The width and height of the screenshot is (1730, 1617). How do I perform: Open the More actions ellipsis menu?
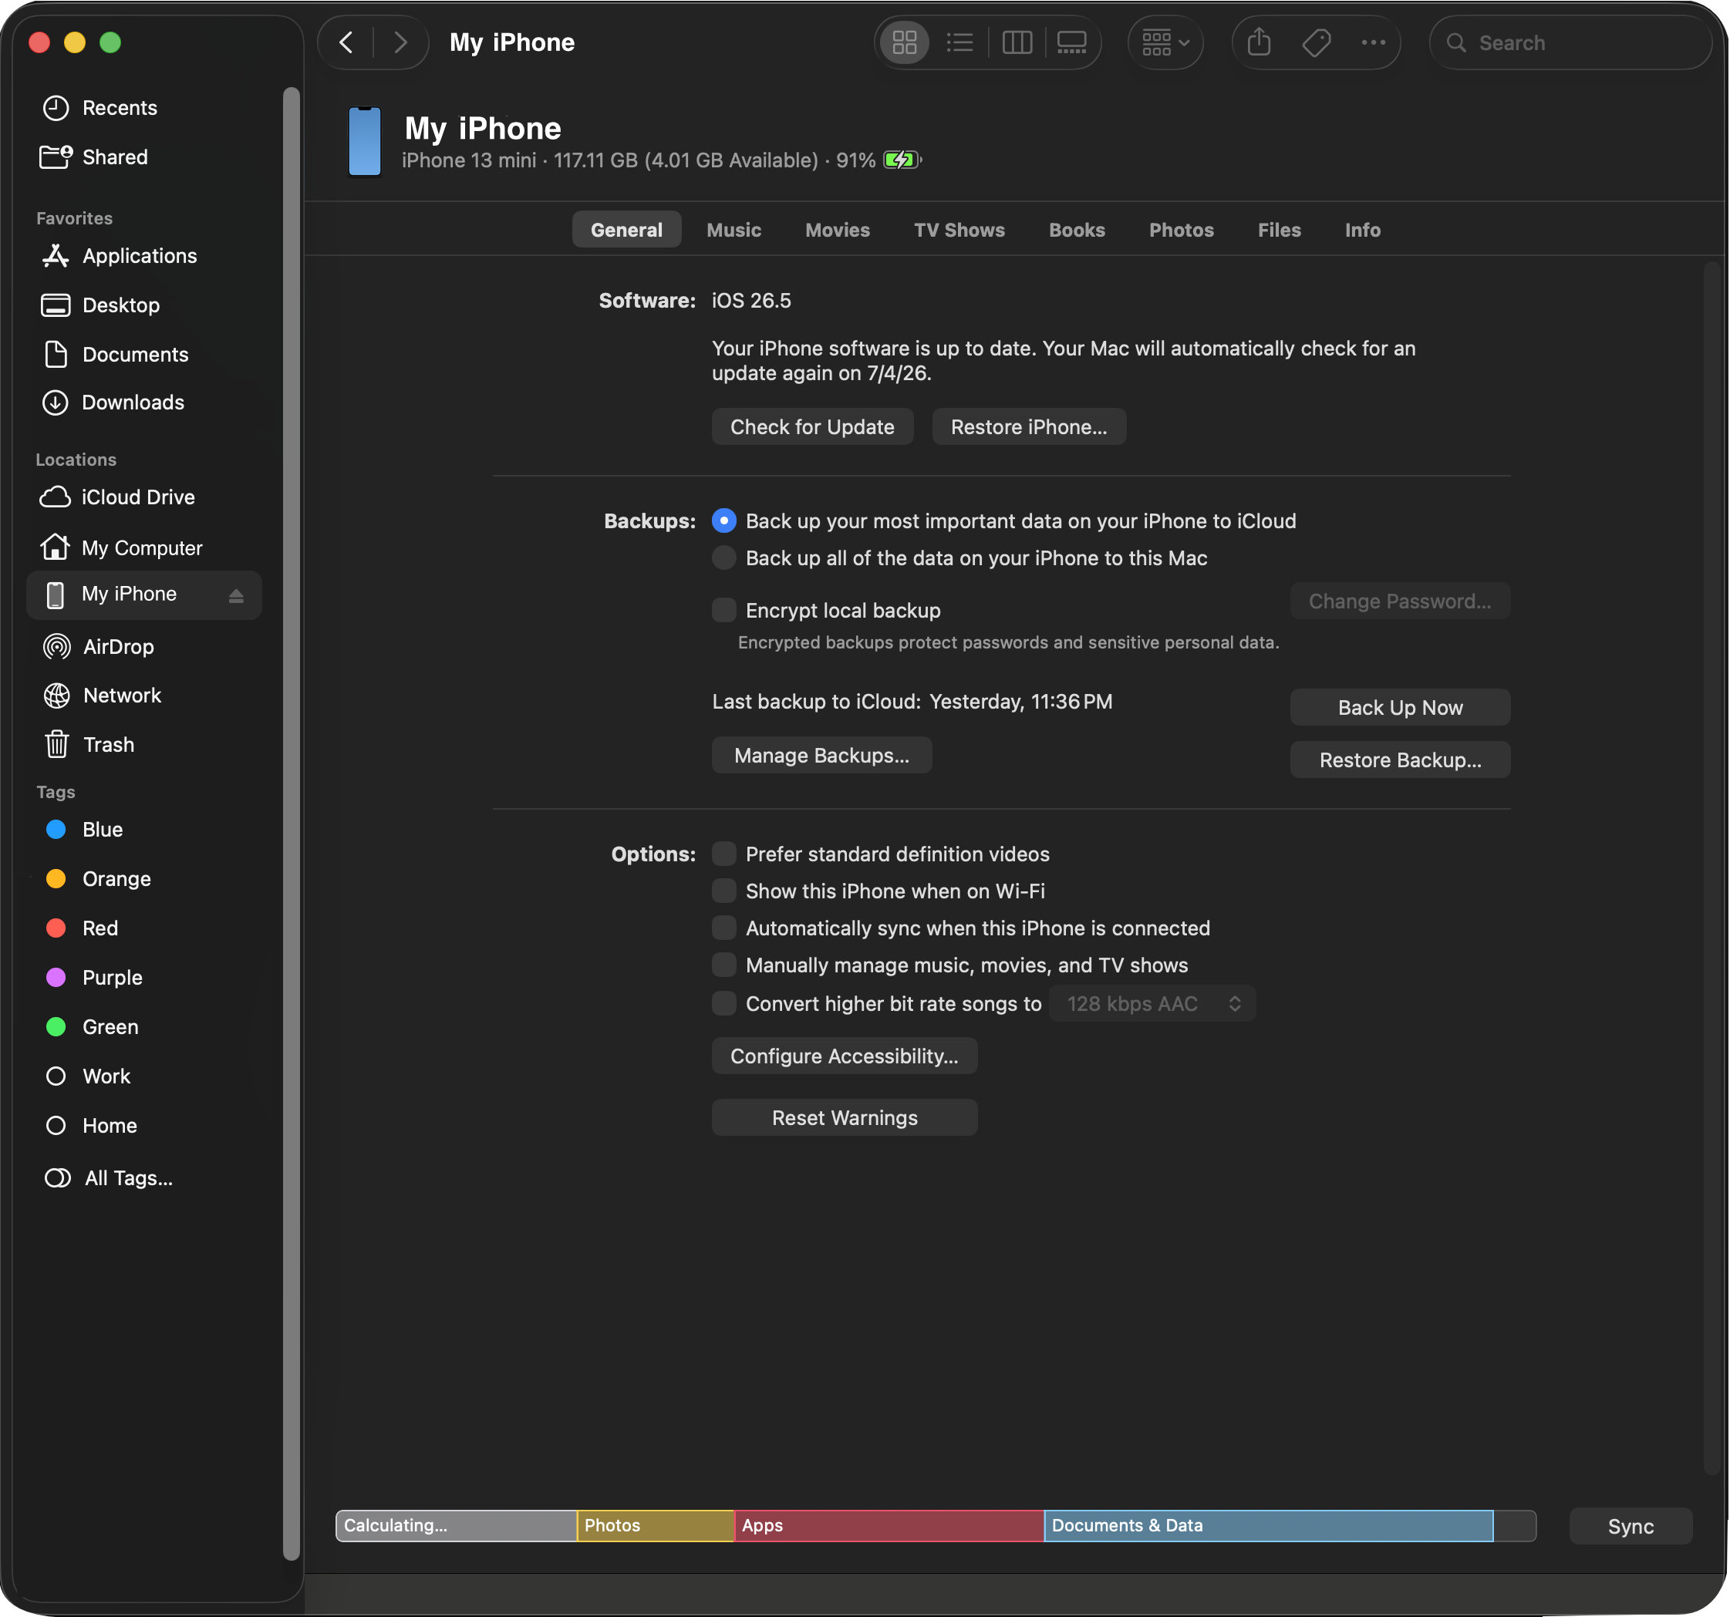(x=1373, y=42)
